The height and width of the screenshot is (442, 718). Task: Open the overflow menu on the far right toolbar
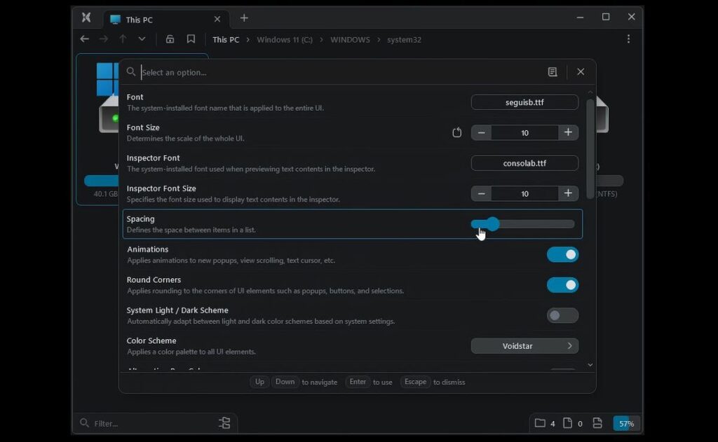click(629, 39)
